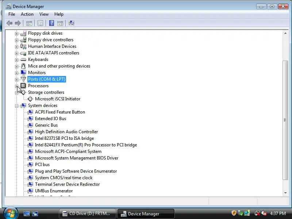The width and height of the screenshot is (292, 219).
Task: Click the Switch between windows quick launch icon
Action: [35, 214]
